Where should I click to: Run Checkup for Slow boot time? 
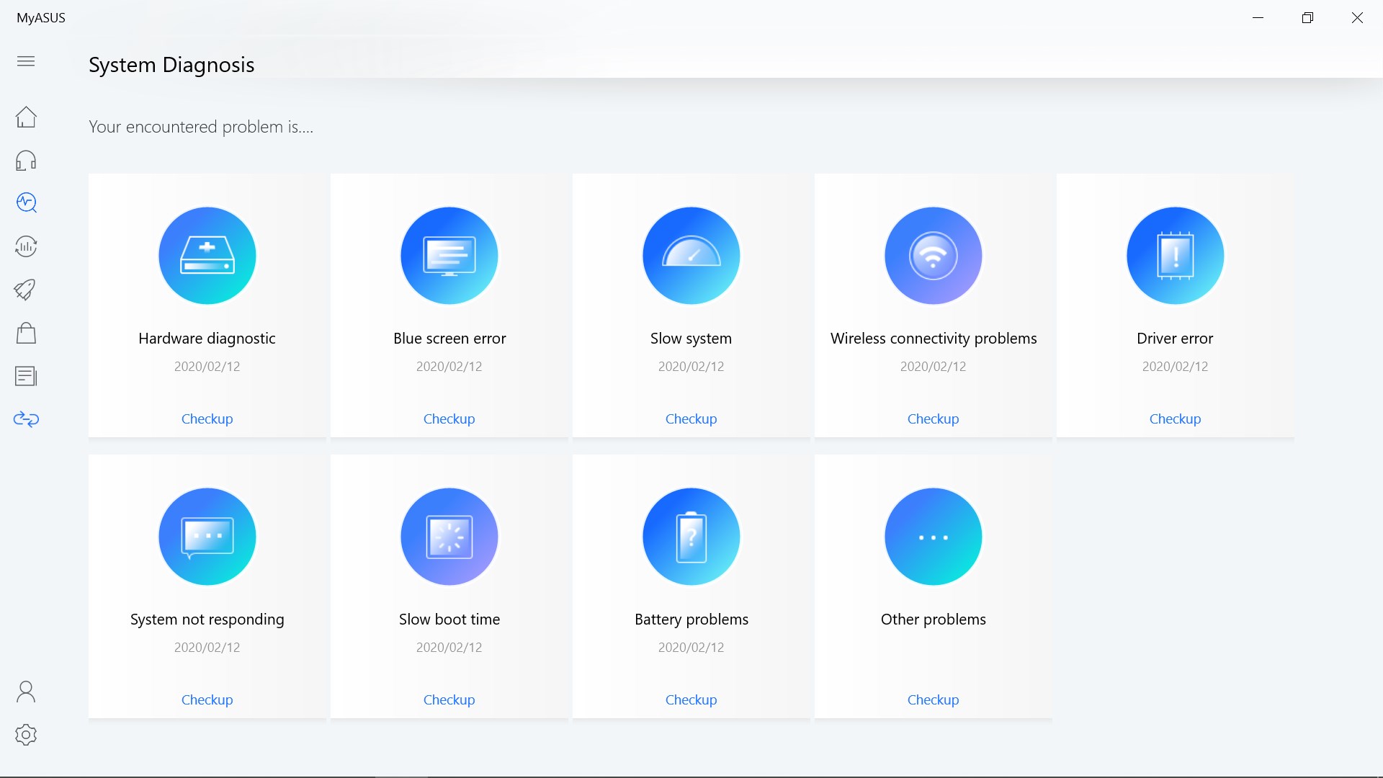(x=449, y=699)
